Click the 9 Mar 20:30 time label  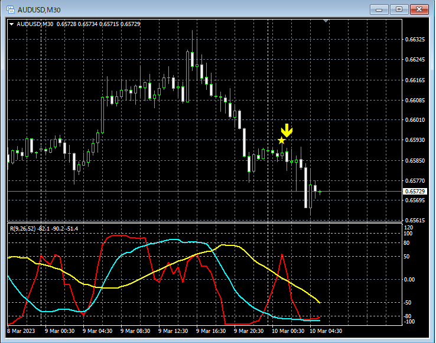(x=249, y=331)
